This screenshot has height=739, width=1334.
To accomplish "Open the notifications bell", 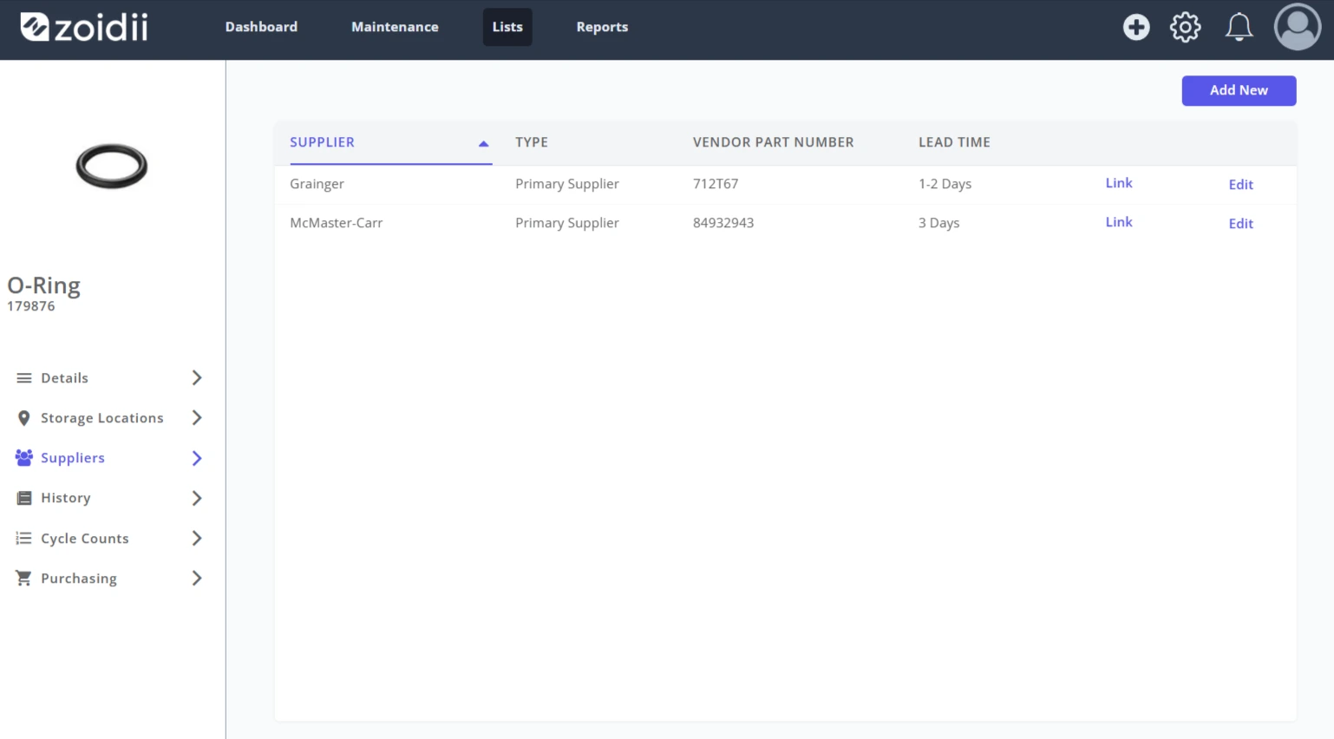I will pos(1239,27).
